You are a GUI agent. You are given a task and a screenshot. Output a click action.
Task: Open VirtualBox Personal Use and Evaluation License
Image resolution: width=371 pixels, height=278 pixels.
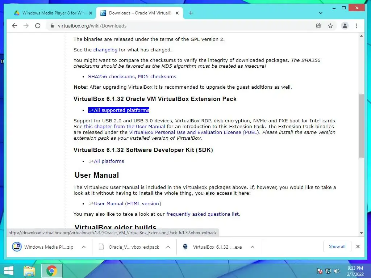pos(194,132)
